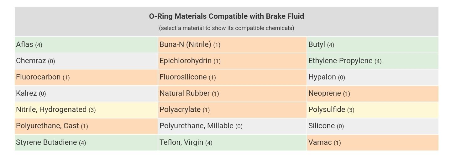Select Styrene Butadiene material
The image size is (451, 157).
(x=86, y=143)
